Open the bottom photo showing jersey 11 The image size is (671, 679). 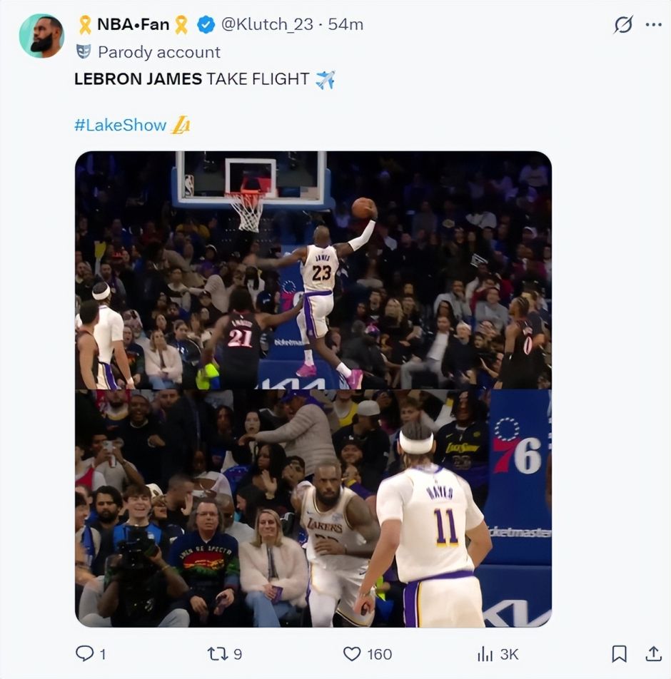(313, 508)
